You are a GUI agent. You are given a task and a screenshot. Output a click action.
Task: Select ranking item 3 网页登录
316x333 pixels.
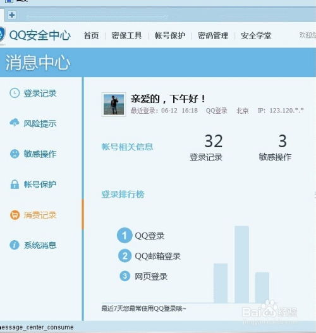143,276
